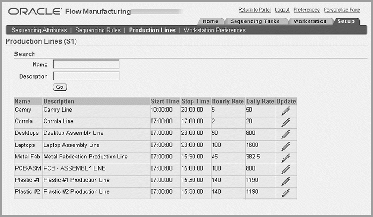The width and height of the screenshot is (373, 217).
Task: Update Plastic #1 using its pencil icon
Action: pos(286,181)
